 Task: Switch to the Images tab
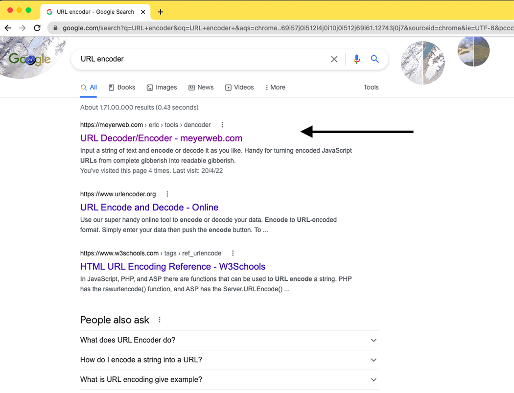[162, 88]
